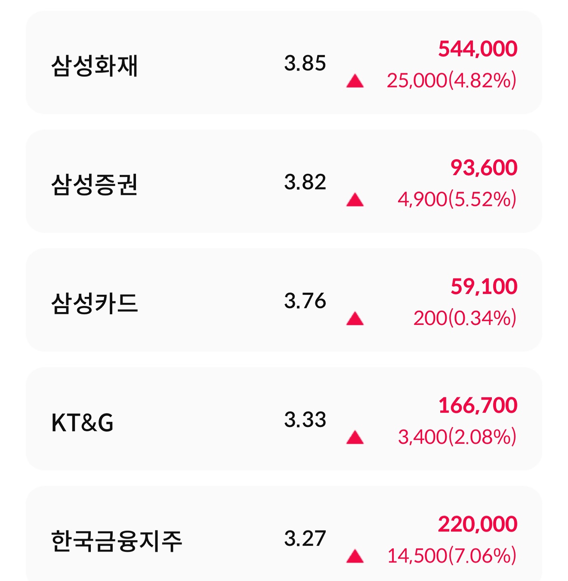Select the KT&G stock name

(x=82, y=422)
